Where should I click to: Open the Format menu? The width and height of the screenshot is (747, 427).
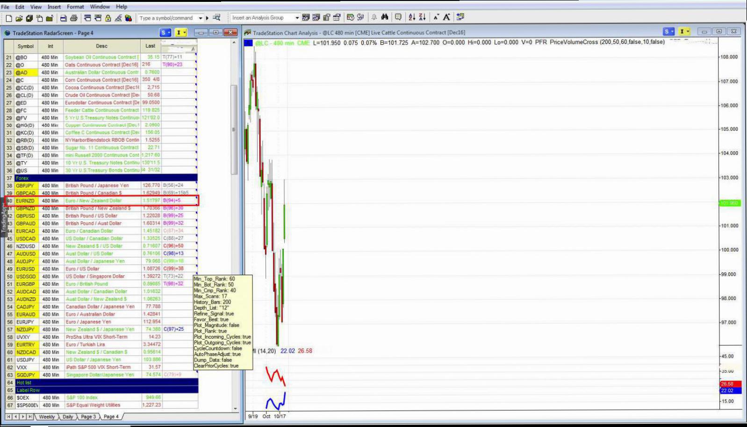(75, 7)
